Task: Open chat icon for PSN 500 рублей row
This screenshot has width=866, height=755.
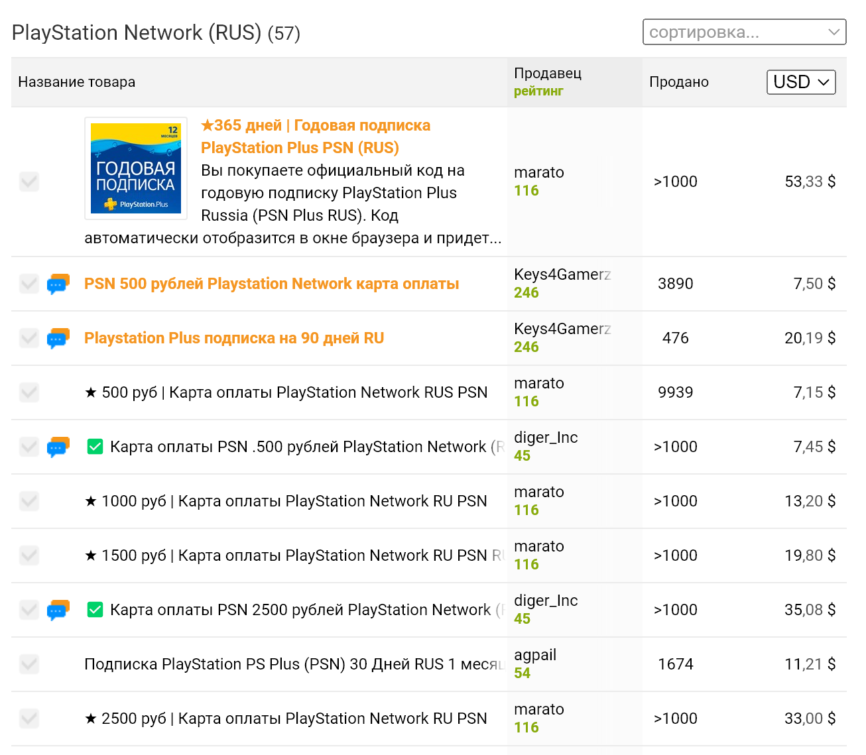Action: (x=58, y=284)
